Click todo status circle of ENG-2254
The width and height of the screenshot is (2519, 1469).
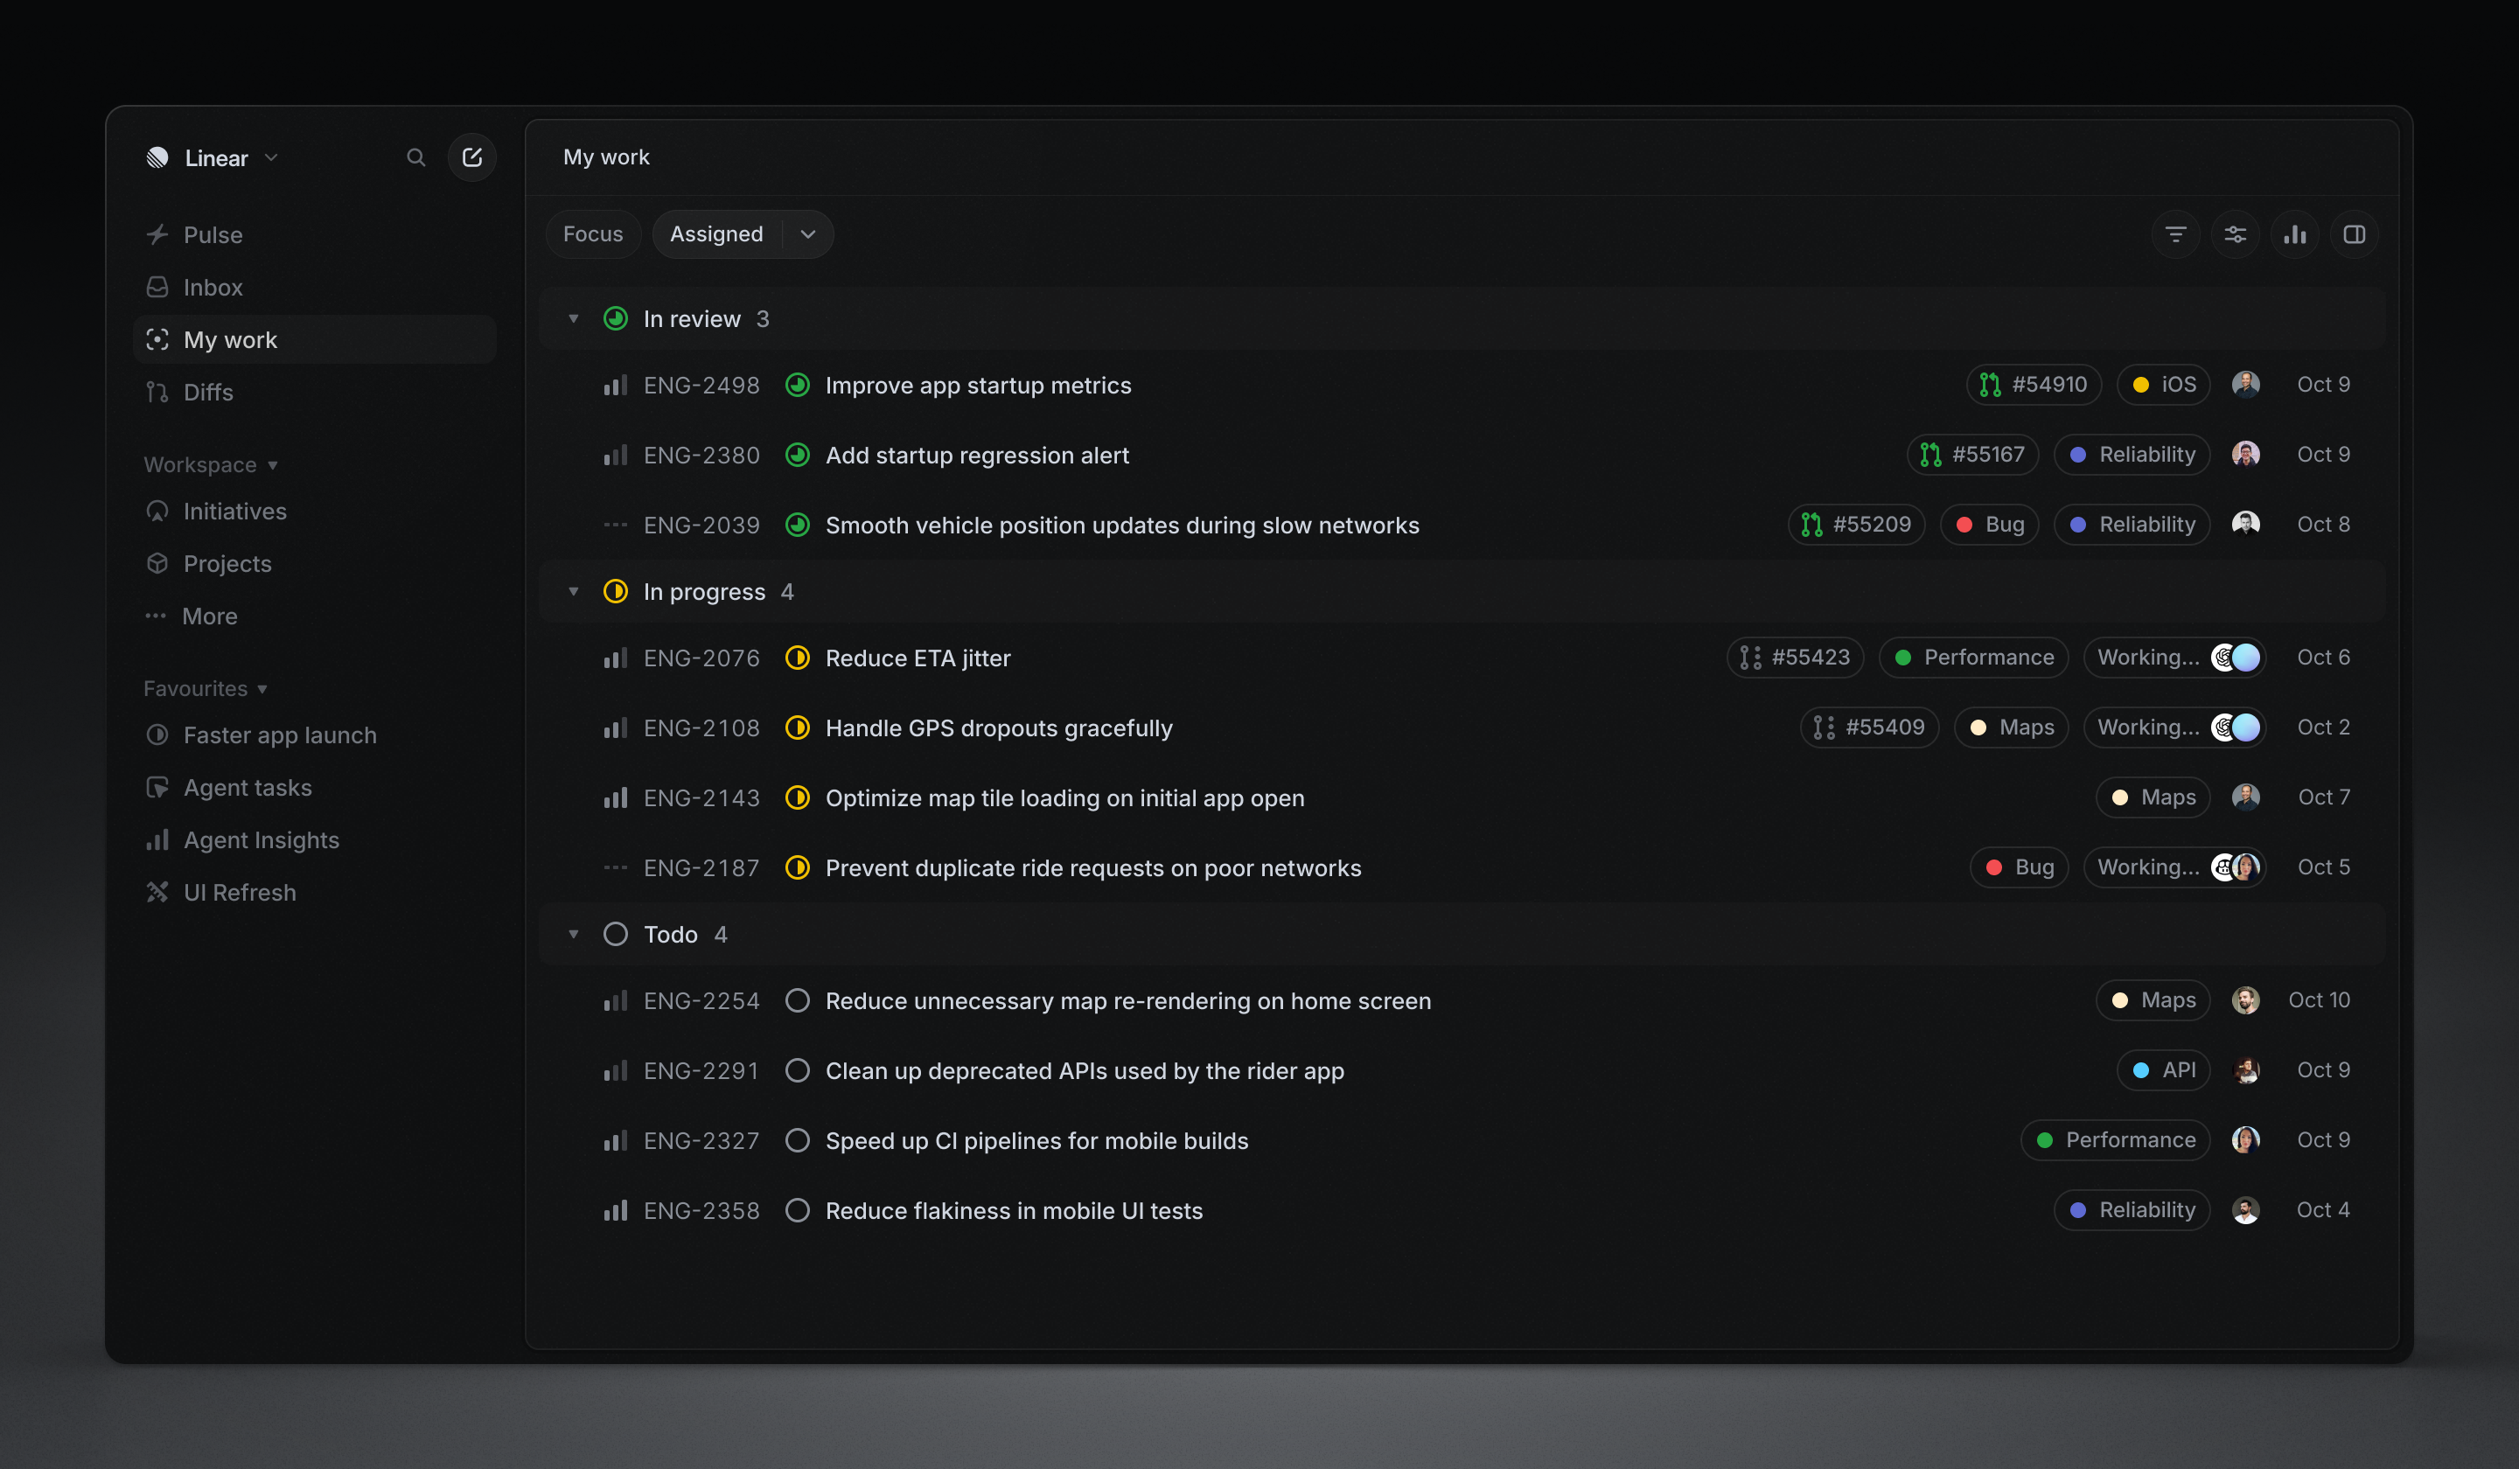797,1000
